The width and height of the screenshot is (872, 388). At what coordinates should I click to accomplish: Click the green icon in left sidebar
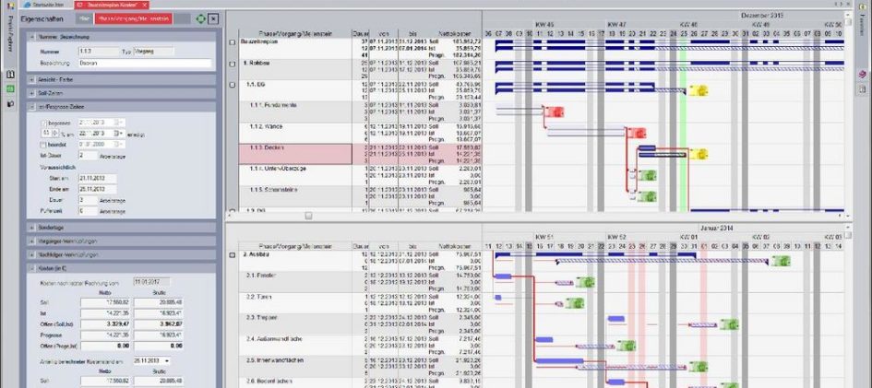point(10,88)
